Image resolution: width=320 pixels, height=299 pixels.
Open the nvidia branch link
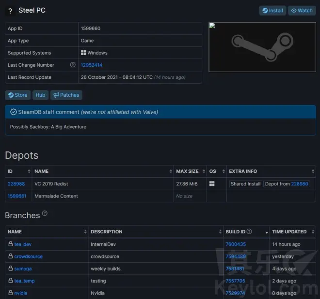click(x=21, y=293)
